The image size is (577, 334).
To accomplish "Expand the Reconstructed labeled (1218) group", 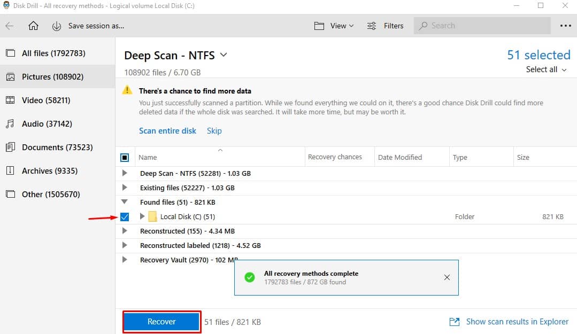I will [x=125, y=245].
